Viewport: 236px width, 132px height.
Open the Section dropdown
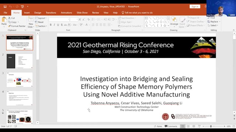pyautogui.click(x=41, y=26)
